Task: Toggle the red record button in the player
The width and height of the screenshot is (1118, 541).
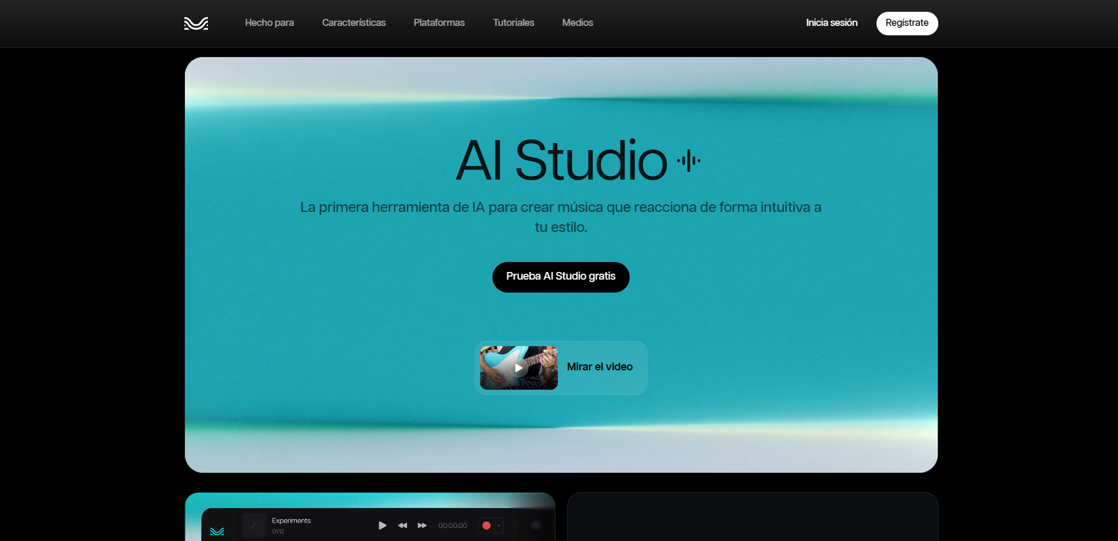Action: click(487, 525)
